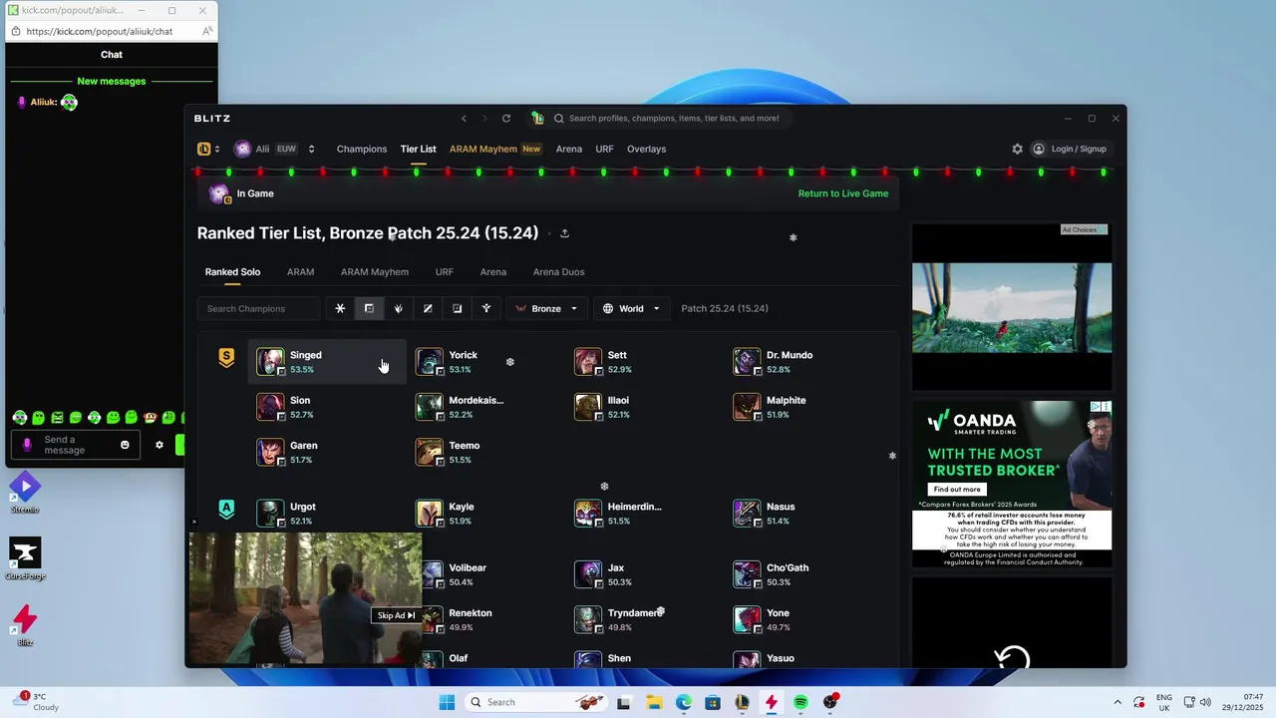1276x718 pixels.
Task: Open Heimerdinger champion entry
Action: pyautogui.click(x=644, y=514)
